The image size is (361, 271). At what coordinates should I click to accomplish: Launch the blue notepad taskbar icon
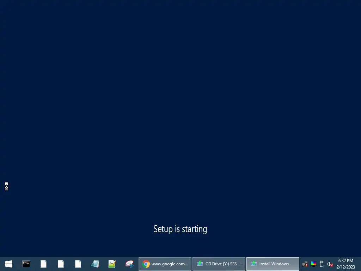[95, 264]
